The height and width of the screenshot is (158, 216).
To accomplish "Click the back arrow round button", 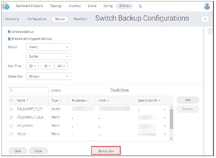I will pyautogui.click(x=205, y=19).
